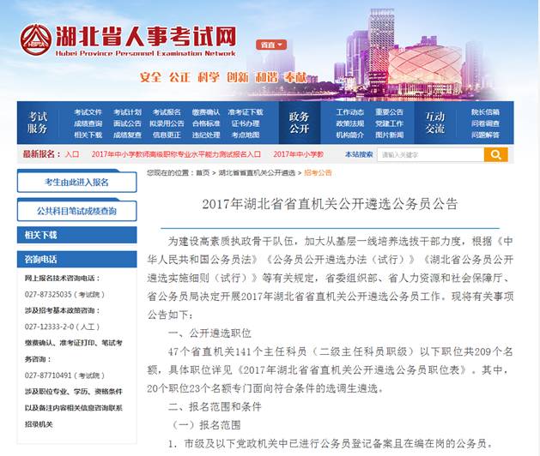Click the 考生由此进入报名 button
540x456 pixels.
click(x=76, y=182)
